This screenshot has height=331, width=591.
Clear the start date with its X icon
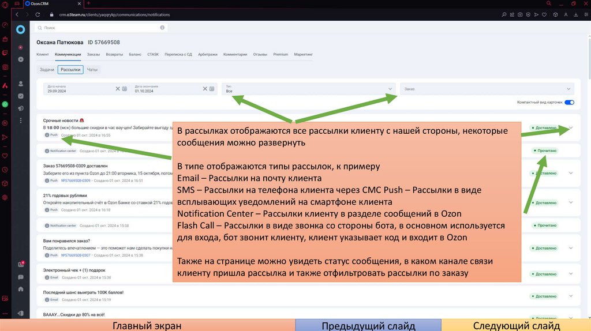[x=118, y=89]
